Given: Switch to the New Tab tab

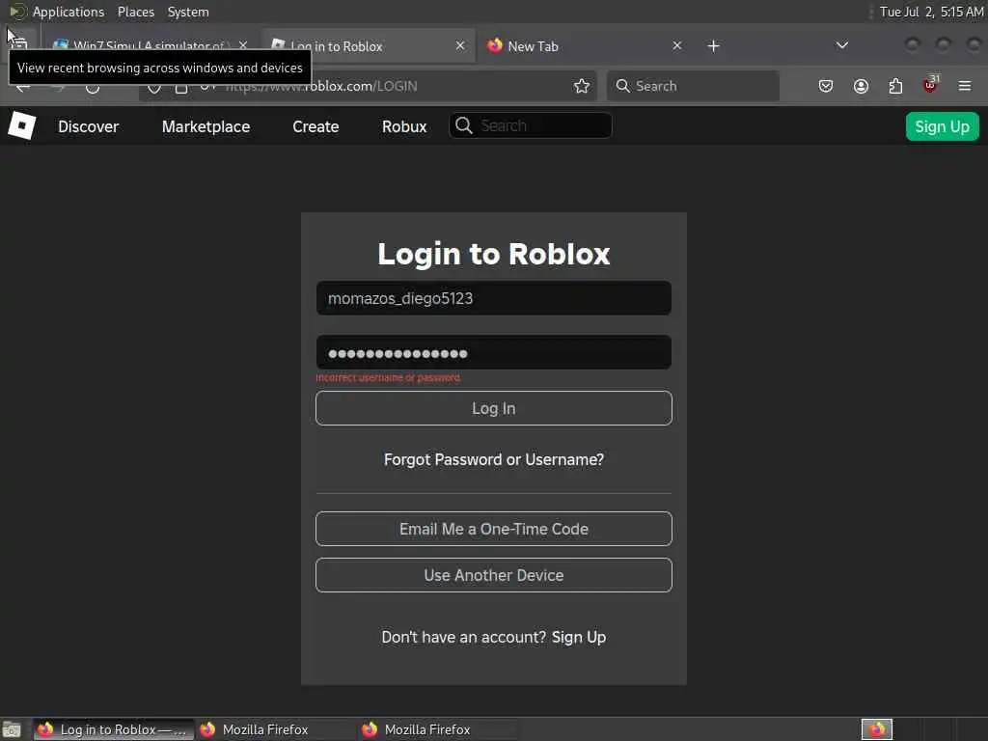Looking at the screenshot, I should point(586,46).
